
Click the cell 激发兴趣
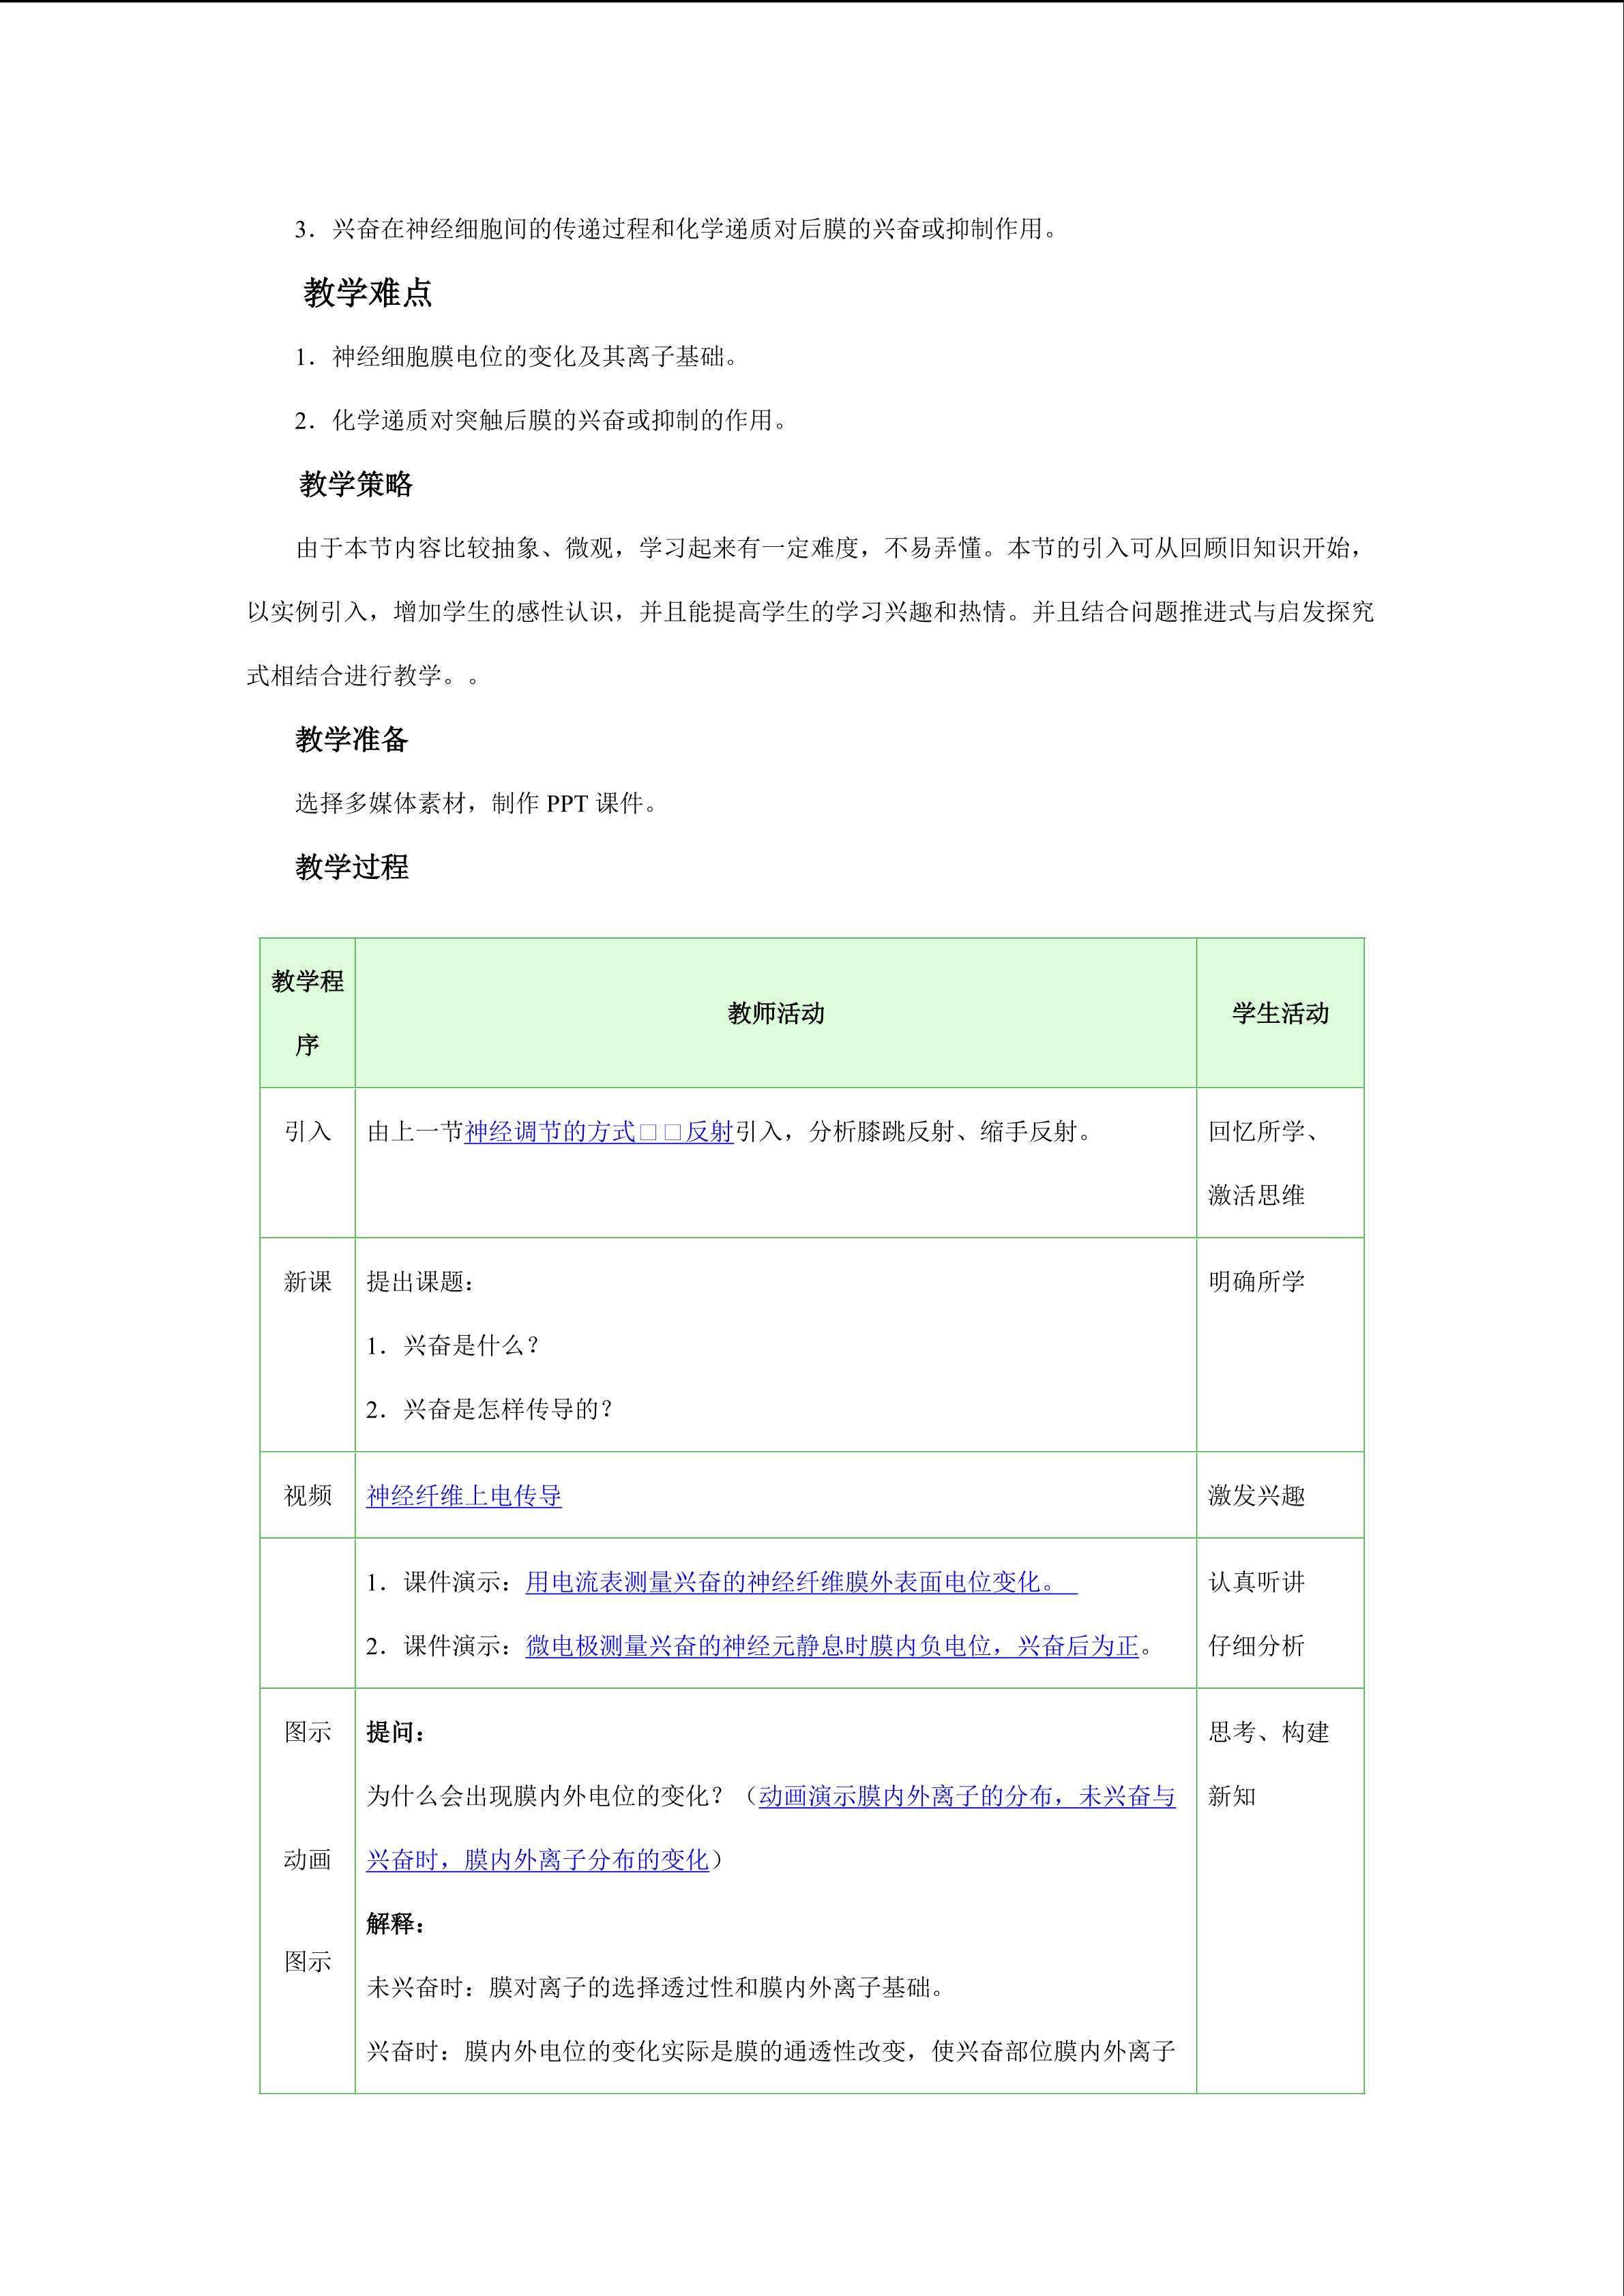(x=1257, y=1496)
